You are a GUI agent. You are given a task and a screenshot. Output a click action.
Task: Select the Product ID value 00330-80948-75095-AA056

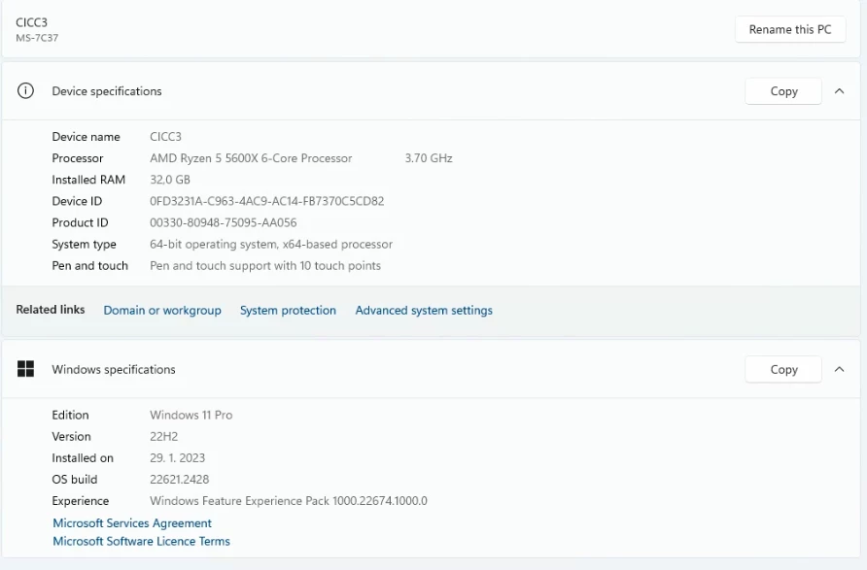pyautogui.click(x=224, y=222)
